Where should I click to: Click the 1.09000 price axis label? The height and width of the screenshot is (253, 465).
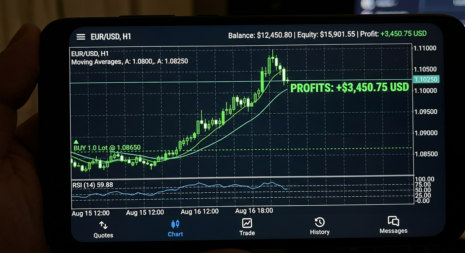point(426,133)
